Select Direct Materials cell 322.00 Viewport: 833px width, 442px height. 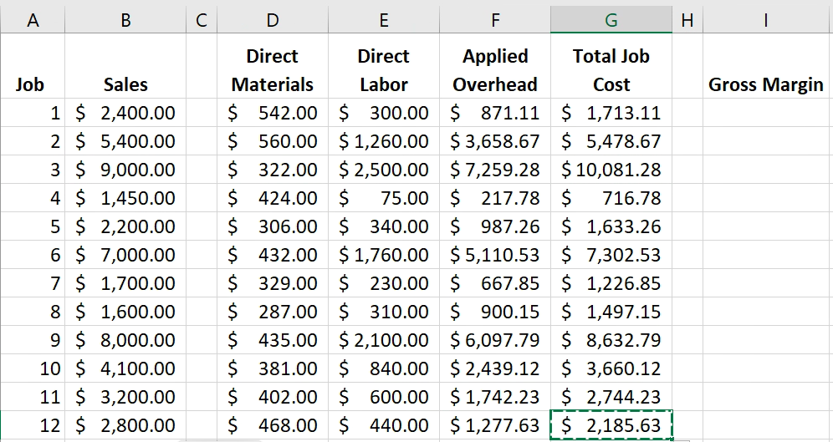click(x=273, y=170)
